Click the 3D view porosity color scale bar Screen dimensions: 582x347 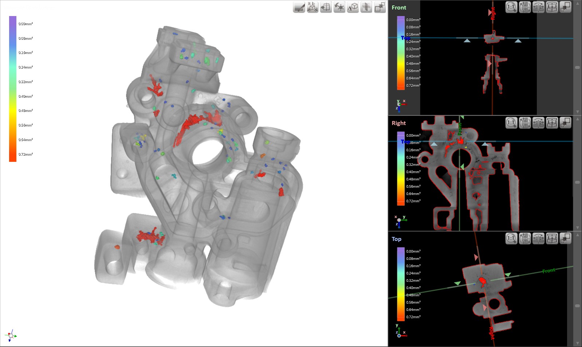[x=13, y=89]
